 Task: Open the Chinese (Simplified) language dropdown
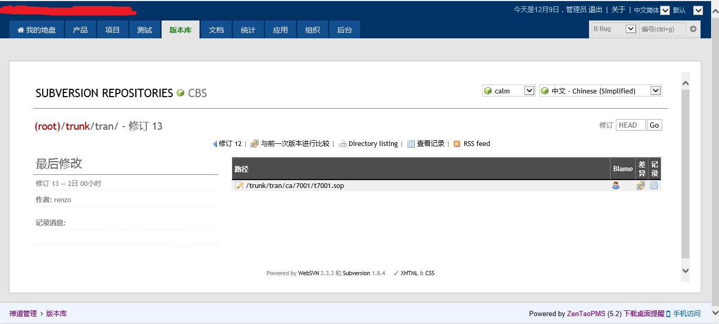600,91
